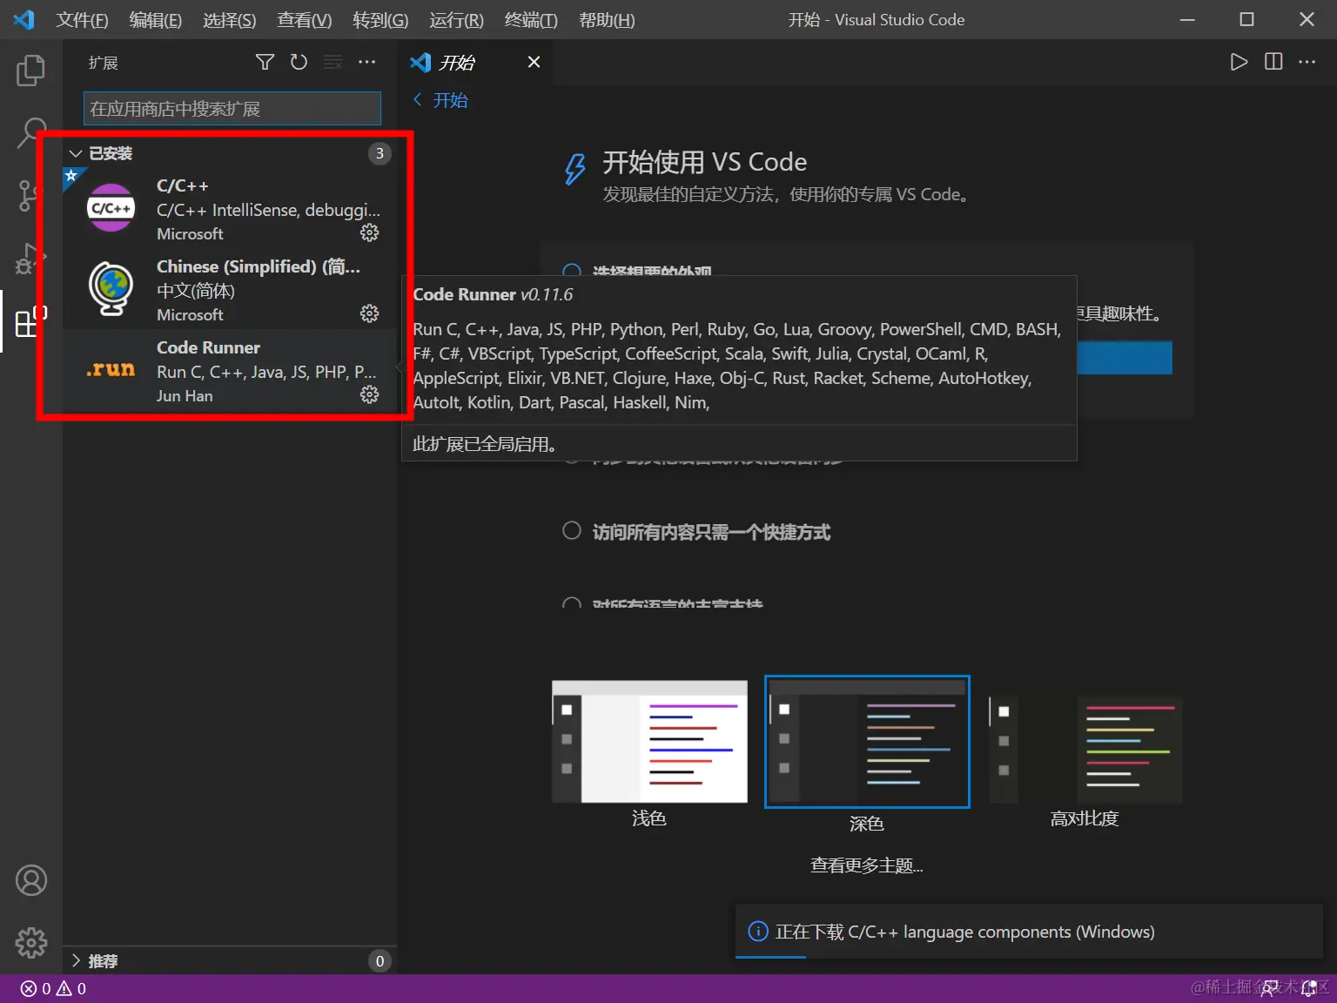Open the 编辑(E) menu
This screenshot has height=1003, width=1337.
(x=155, y=19)
